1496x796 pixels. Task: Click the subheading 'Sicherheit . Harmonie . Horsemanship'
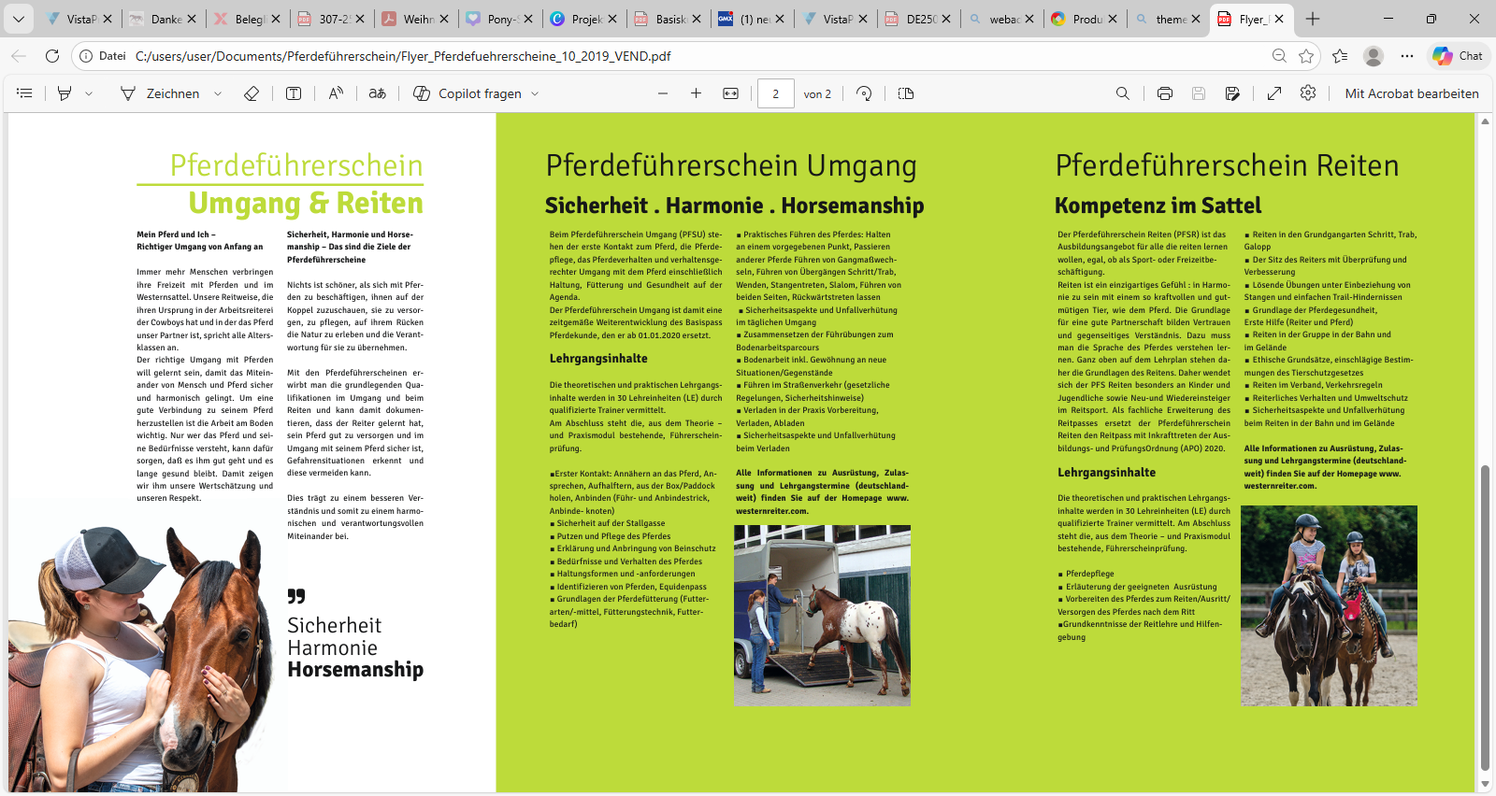point(734,206)
